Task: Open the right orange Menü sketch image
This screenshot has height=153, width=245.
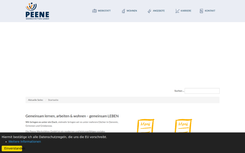Action: (183, 126)
